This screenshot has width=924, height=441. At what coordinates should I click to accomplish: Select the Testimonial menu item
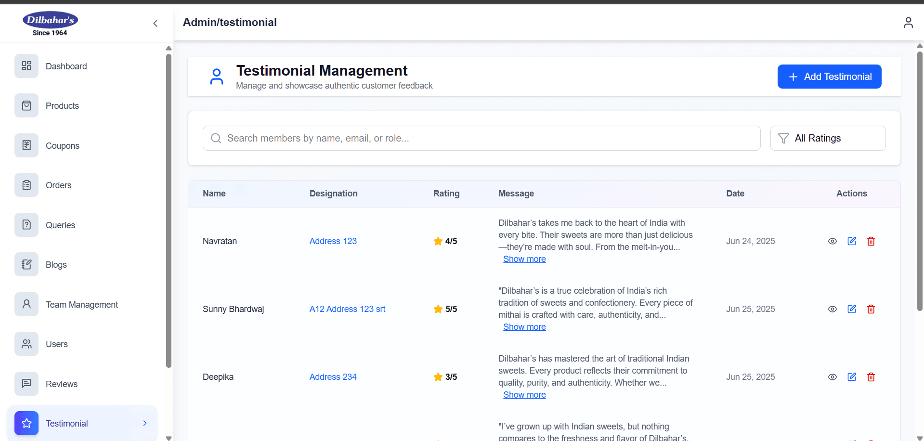82,423
